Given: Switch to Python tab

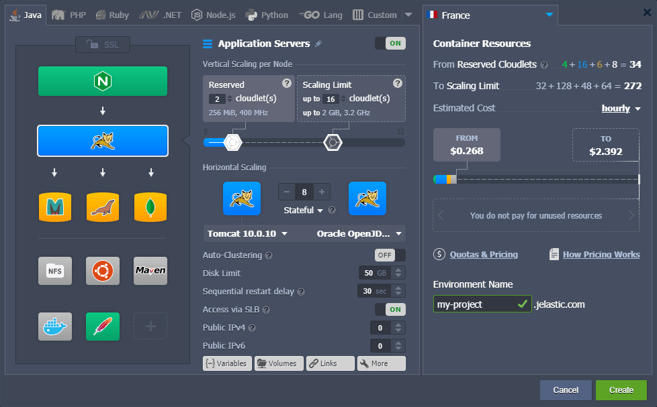Looking at the screenshot, I should [x=267, y=15].
